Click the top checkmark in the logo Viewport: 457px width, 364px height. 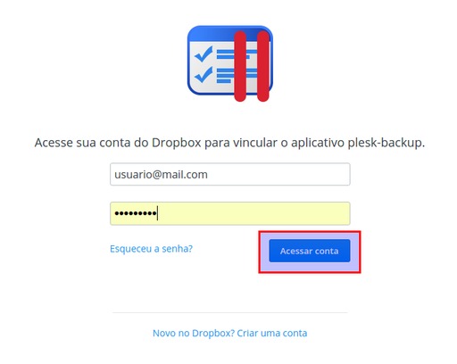204,54
